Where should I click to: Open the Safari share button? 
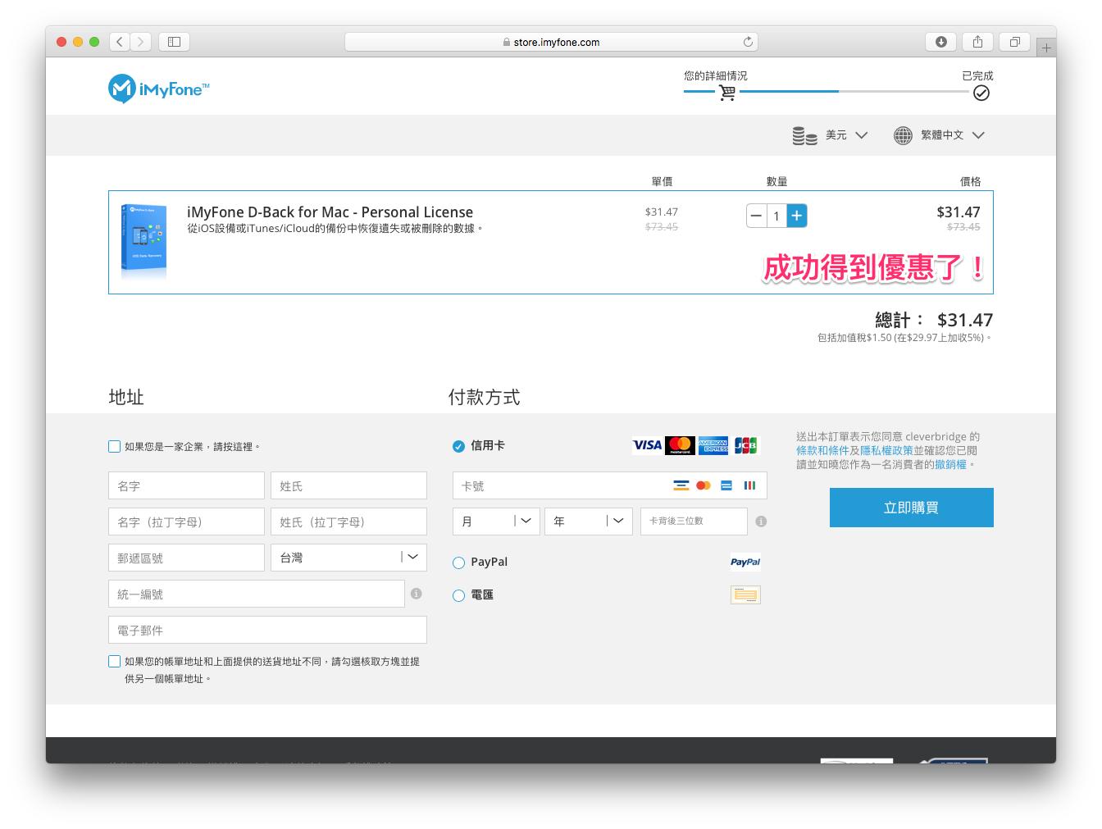coord(977,42)
